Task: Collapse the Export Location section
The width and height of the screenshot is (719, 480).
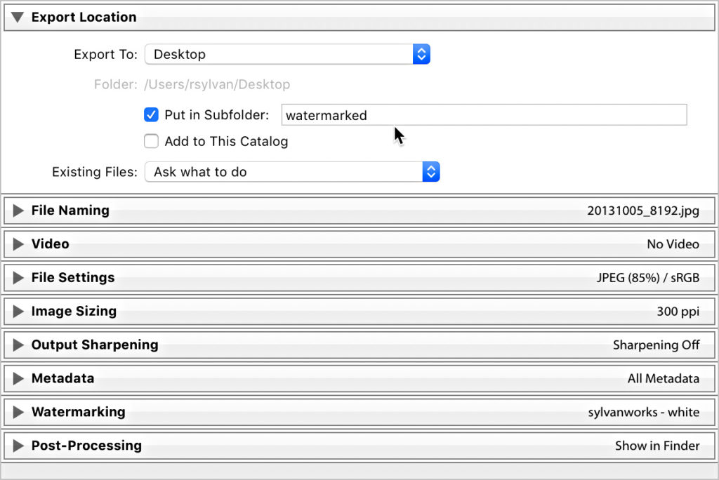Action: tap(18, 18)
